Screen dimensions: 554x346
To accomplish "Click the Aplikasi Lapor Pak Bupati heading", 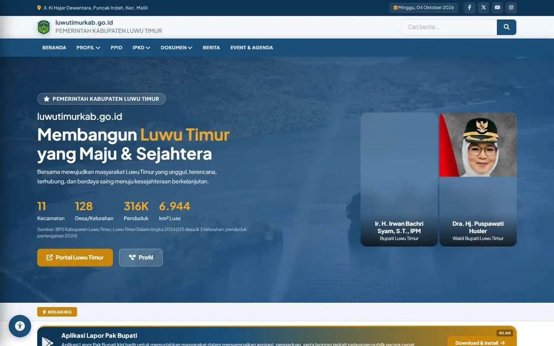I will point(99,336).
